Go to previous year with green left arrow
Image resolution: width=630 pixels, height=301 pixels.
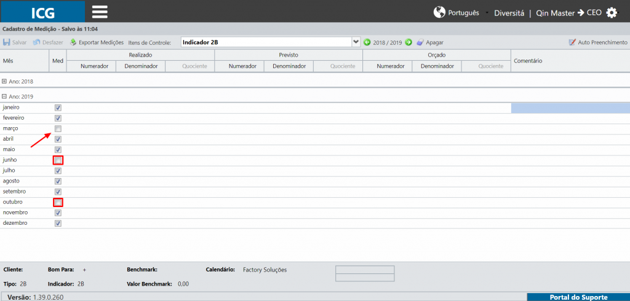[x=367, y=42]
